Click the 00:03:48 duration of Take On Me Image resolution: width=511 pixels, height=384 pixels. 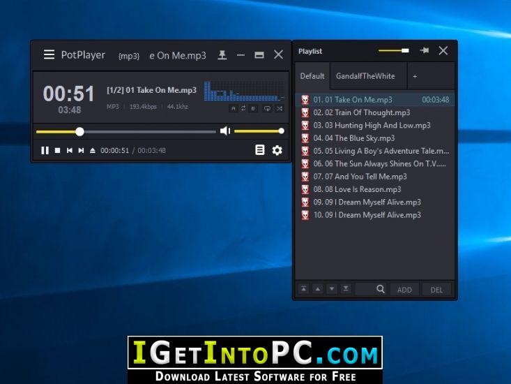click(x=436, y=100)
